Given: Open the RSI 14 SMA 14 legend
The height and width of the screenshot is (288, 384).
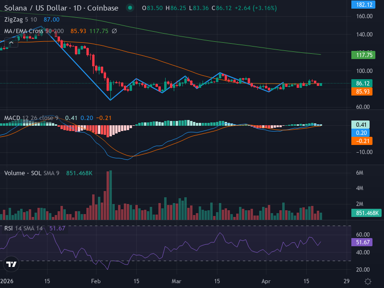Looking at the screenshot, I should pyautogui.click(x=24, y=228).
